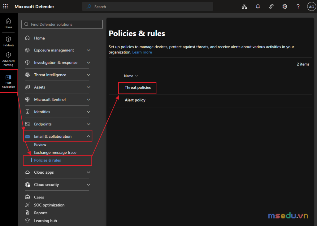
Task: Click the SOC optimization wand icon
Action: point(28,205)
